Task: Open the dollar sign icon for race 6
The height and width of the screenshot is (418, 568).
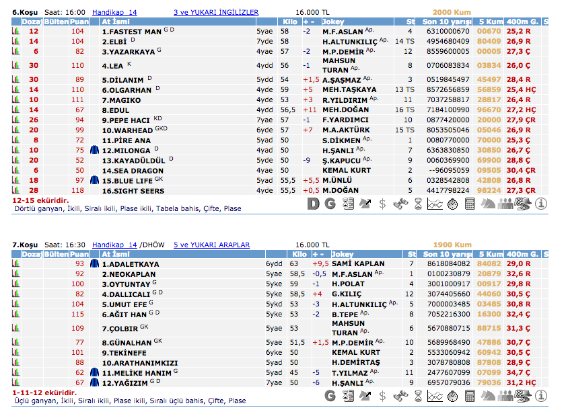Action: 382,203
